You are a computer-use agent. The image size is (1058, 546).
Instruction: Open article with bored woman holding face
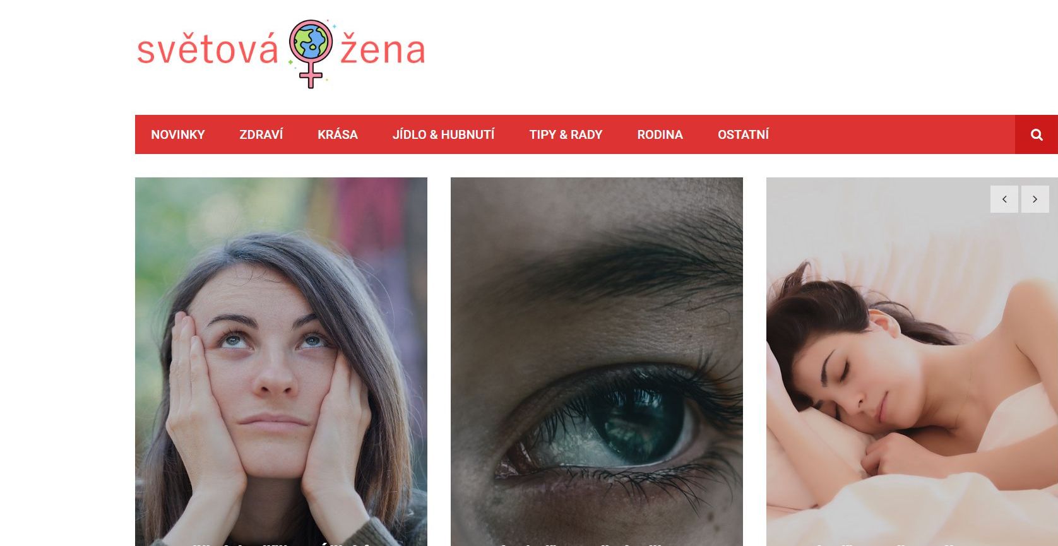click(x=281, y=361)
